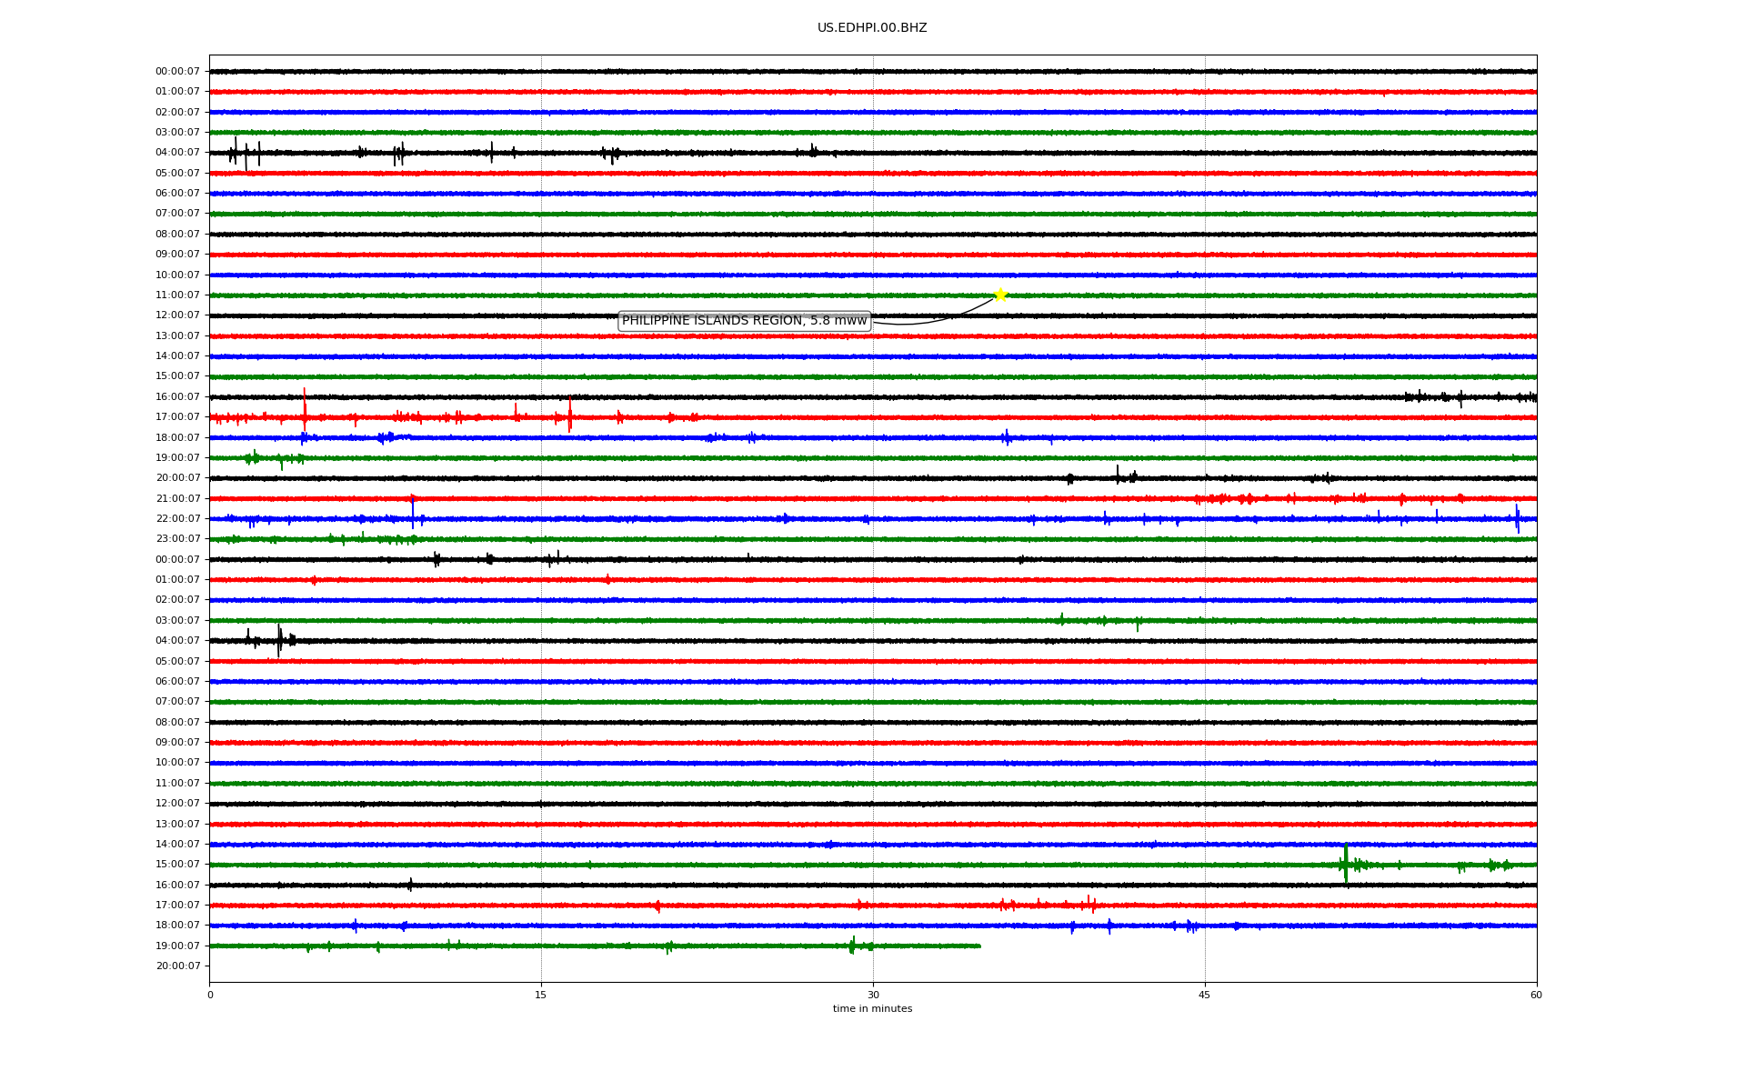Click the plot title US.EDHPI.00.BHZ
The height and width of the screenshot is (1091, 1746).
pos(872,28)
